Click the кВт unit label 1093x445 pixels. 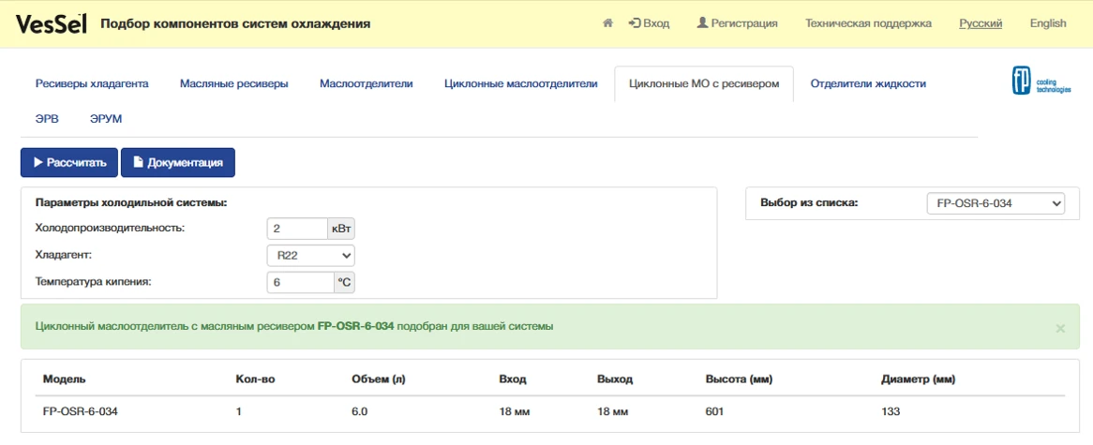pos(341,229)
